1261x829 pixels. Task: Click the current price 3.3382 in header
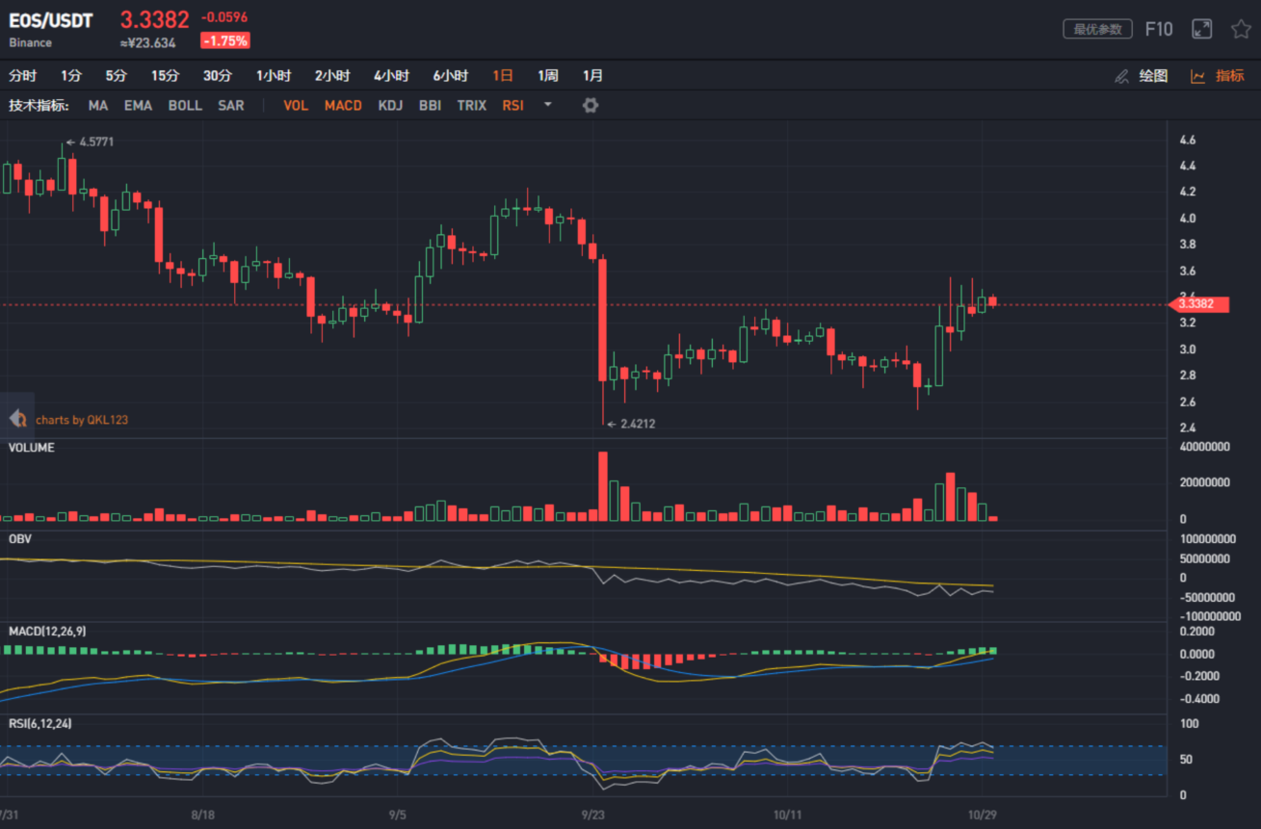click(154, 20)
